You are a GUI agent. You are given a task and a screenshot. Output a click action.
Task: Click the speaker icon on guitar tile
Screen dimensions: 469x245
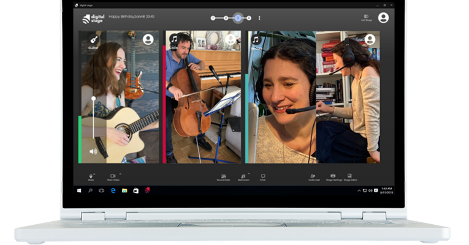[x=94, y=151]
